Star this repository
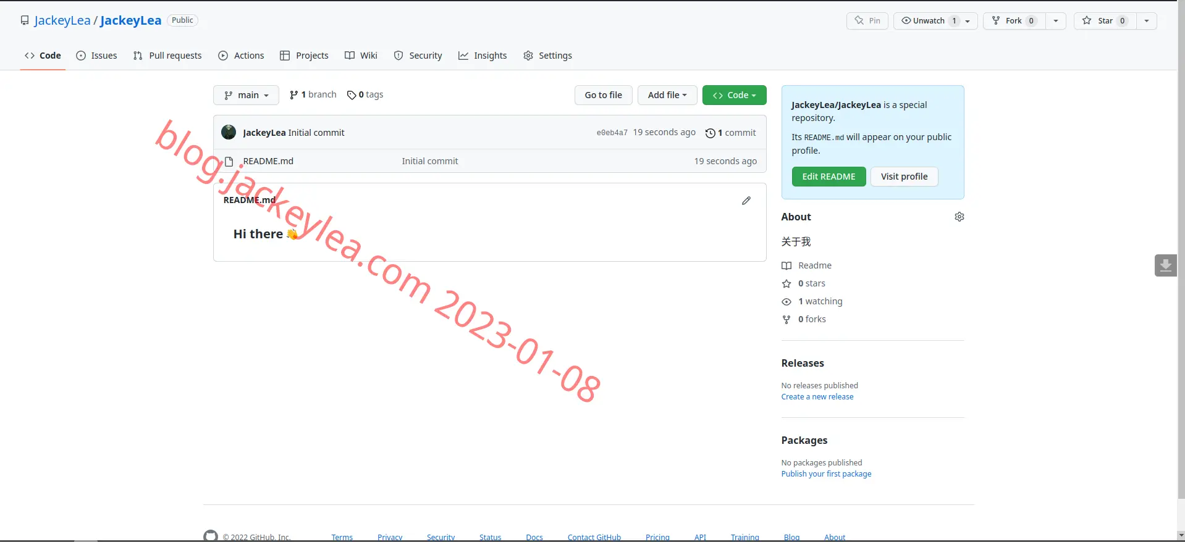This screenshot has height=542, width=1185. pyautogui.click(x=1105, y=21)
